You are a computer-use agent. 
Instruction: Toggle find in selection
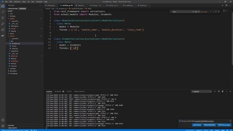(216, 12)
